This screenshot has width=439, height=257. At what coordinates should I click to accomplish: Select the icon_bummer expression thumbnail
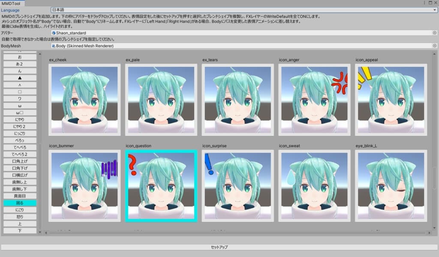[84, 185]
